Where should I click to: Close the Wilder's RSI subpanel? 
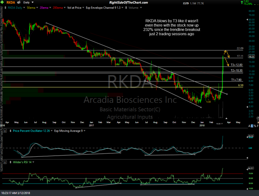[5, 162]
